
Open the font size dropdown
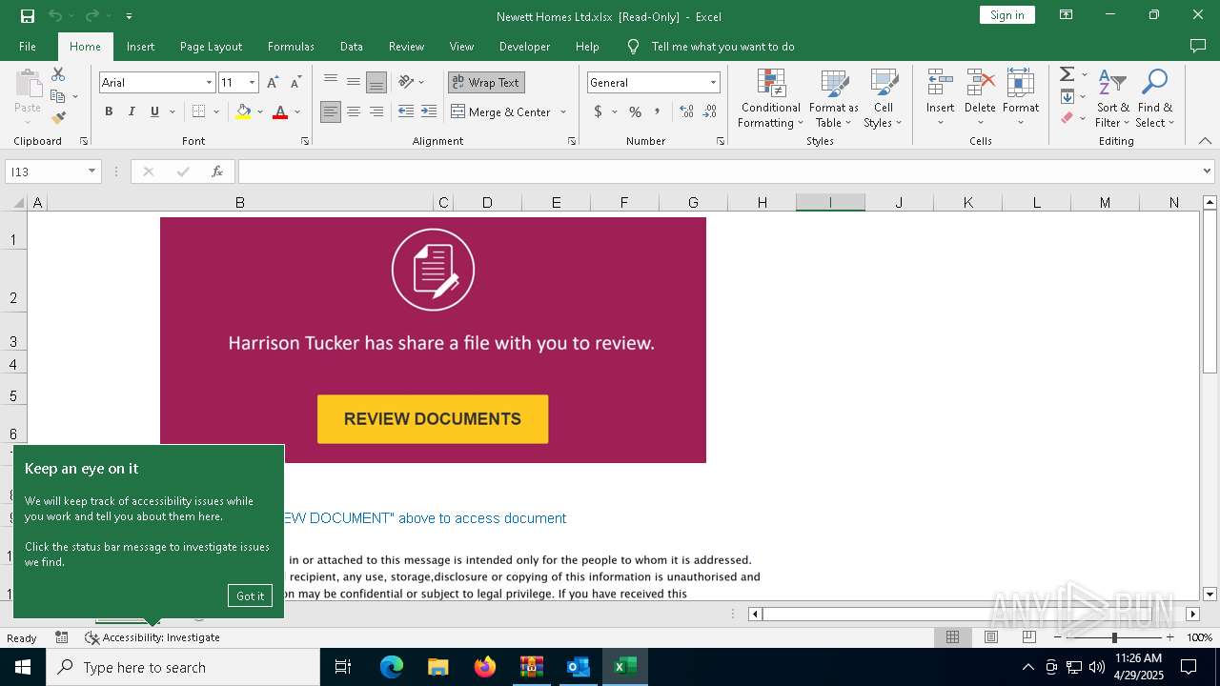point(252,83)
